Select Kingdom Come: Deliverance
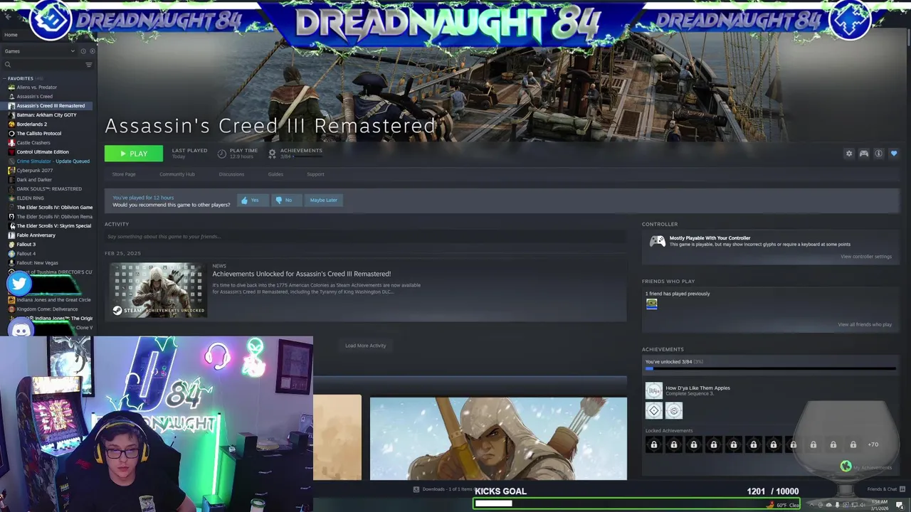Image resolution: width=911 pixels, height=512 pixels. point(47,309)
